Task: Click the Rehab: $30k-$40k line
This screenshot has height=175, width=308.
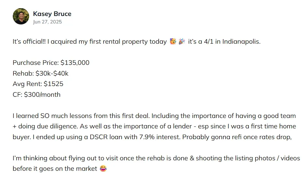Action: (x=41, y=73)
